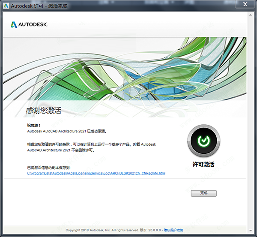
Task: Click the scrollbar down arrow
Action: point(251,230)
